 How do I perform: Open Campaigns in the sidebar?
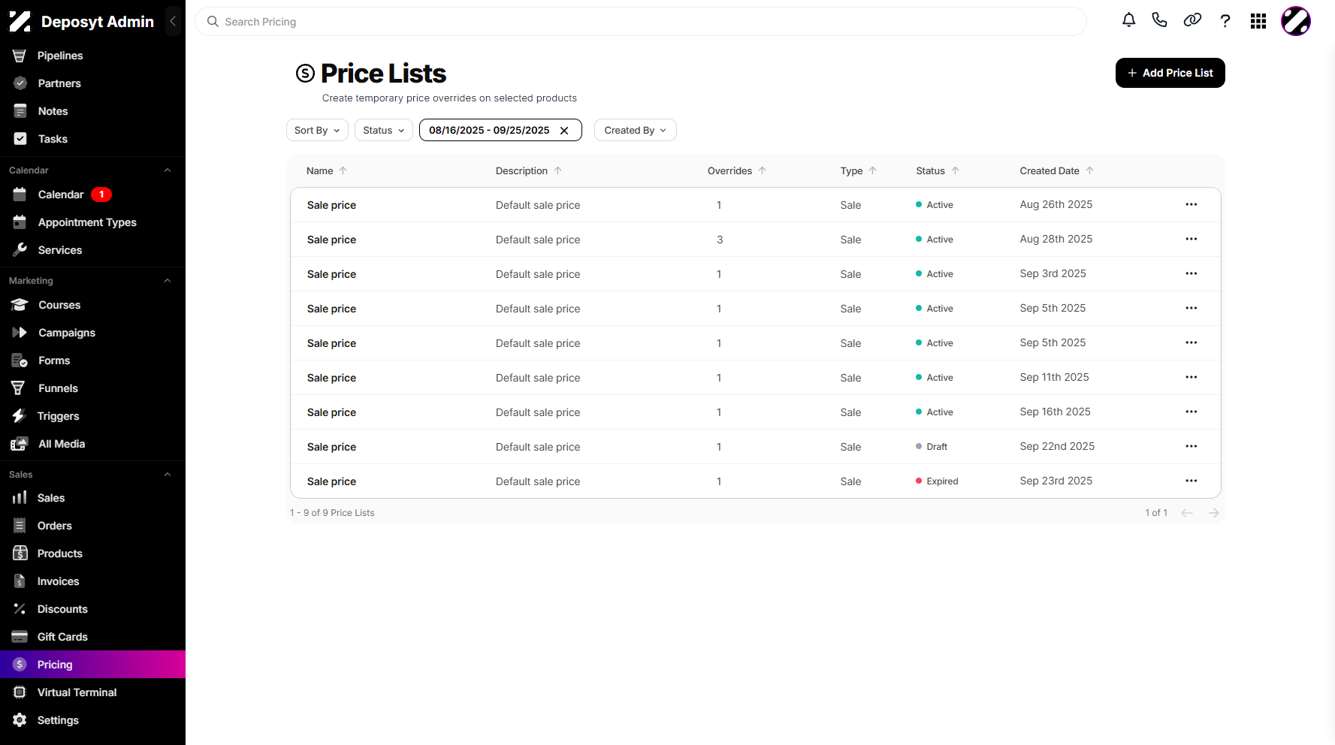tap(92, 333)
